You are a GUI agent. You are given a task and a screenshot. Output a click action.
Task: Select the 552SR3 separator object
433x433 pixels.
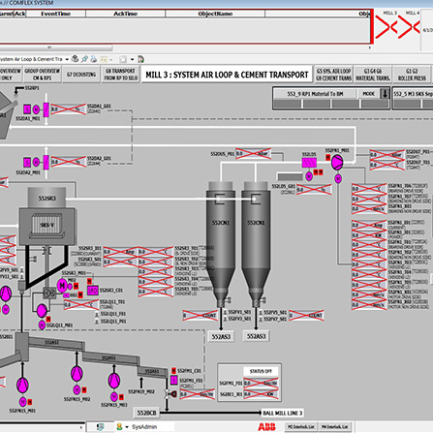coord(46,198)
